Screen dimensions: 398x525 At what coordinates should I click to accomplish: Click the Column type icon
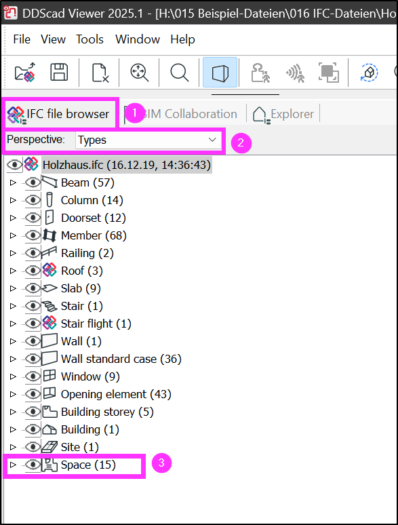point(49,200)
